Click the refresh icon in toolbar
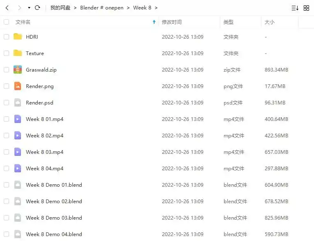 37,8
